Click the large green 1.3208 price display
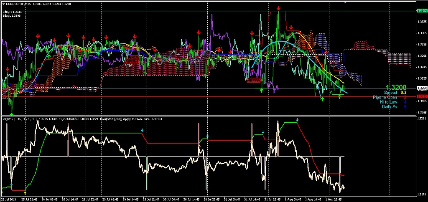The width and height of the screenshot is (428, 202). pos(396,87)
